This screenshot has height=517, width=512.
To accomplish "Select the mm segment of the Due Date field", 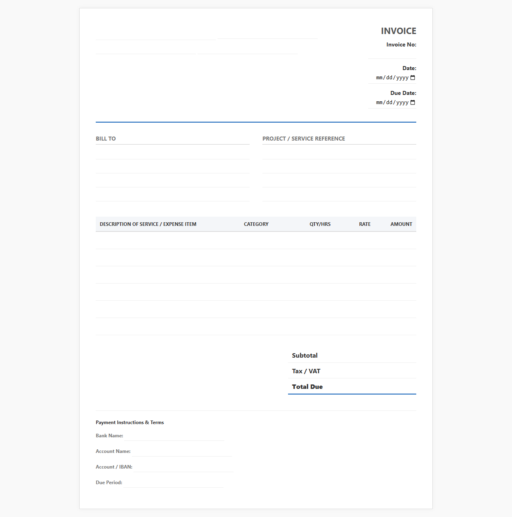I will [379, 103].
